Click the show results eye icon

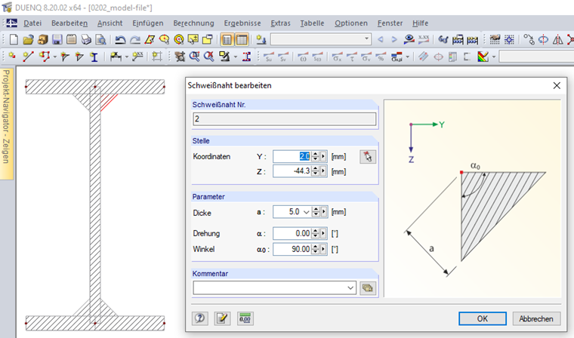pos(409,39)
